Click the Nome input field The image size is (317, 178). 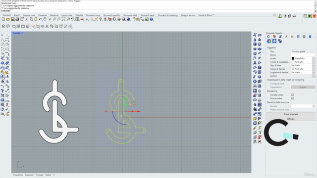point(303,55)
